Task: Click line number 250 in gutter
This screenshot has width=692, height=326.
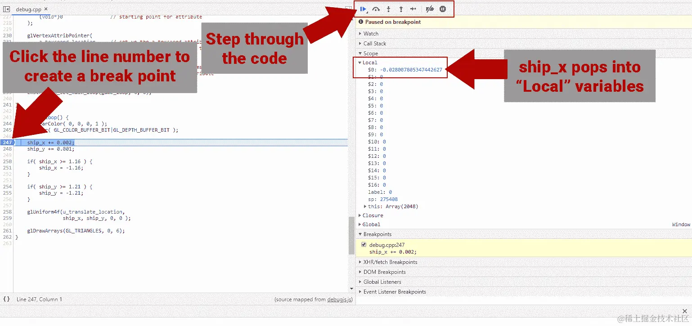Action: point(7,161)
